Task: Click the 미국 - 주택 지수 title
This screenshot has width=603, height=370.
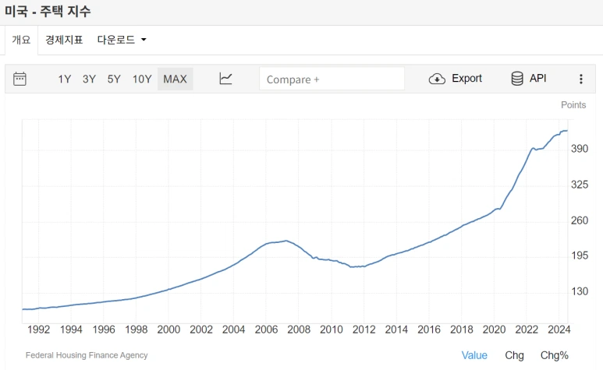Action: click(48, 11)
